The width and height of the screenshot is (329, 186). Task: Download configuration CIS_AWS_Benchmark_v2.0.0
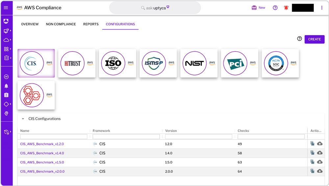(x=319, y=171)
